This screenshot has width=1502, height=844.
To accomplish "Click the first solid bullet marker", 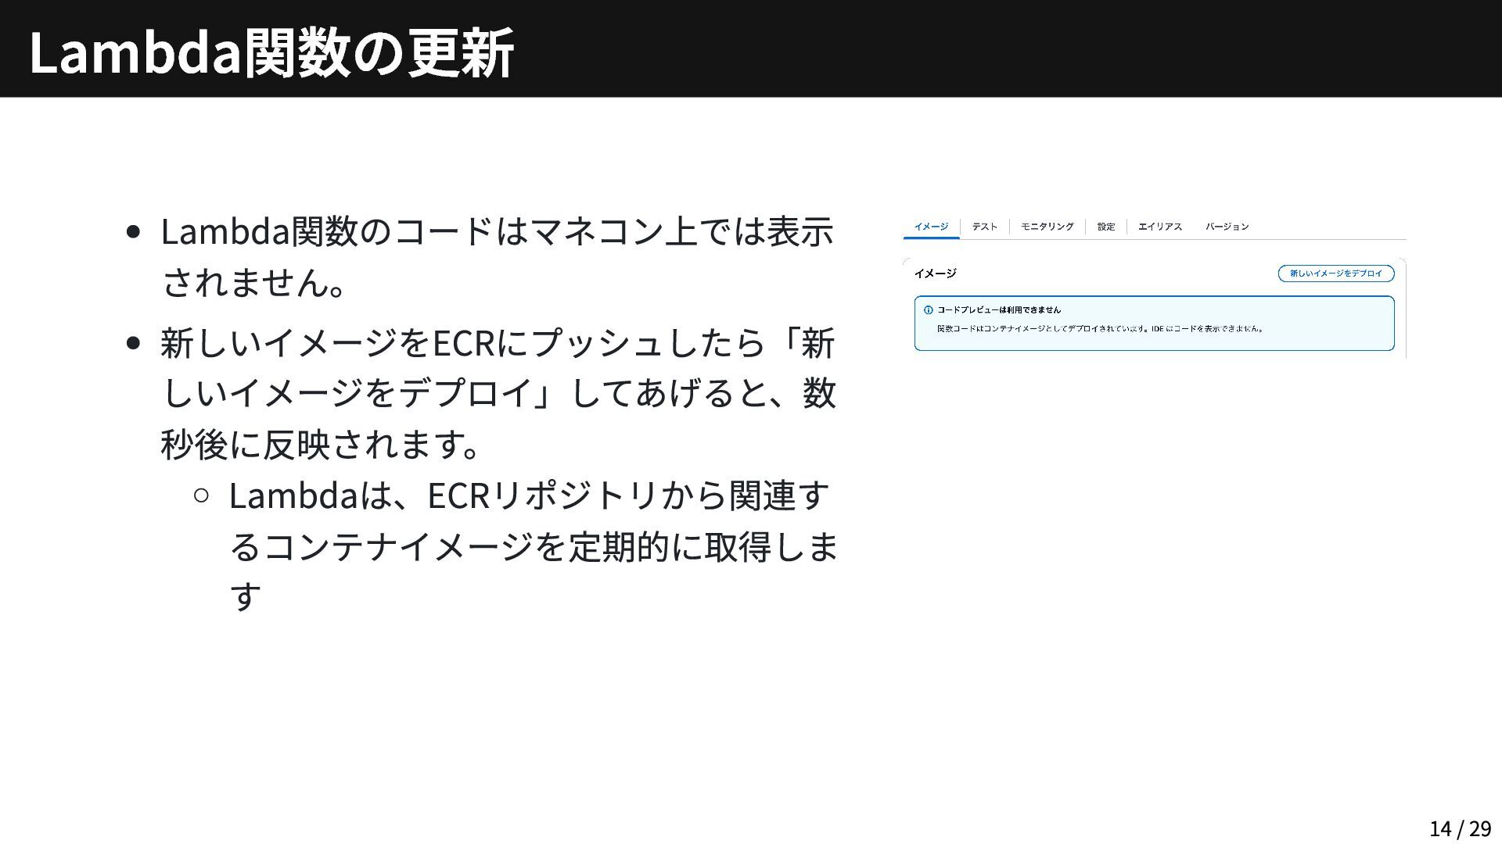I will [x=133, y=232].
